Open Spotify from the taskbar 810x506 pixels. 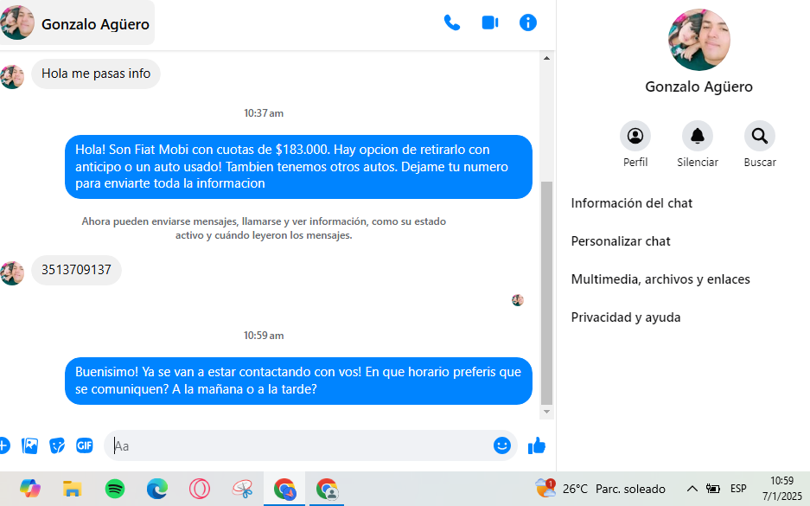click(114, 489)
